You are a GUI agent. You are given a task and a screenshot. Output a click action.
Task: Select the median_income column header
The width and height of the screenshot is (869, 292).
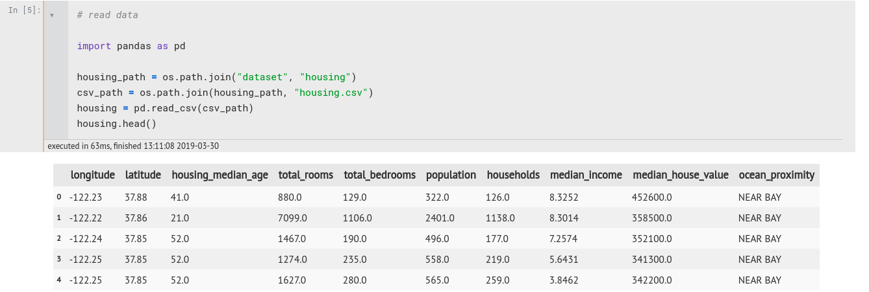[586, 175]
